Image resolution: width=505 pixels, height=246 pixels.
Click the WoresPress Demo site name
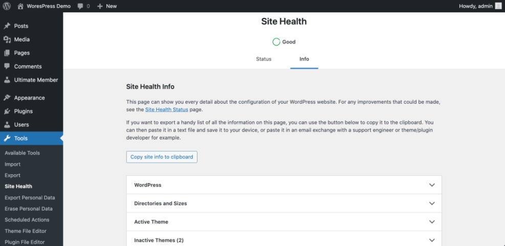(x=49, y=6)
